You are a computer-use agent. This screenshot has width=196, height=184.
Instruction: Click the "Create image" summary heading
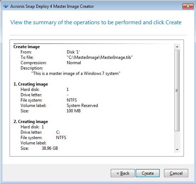pos(27,47)
